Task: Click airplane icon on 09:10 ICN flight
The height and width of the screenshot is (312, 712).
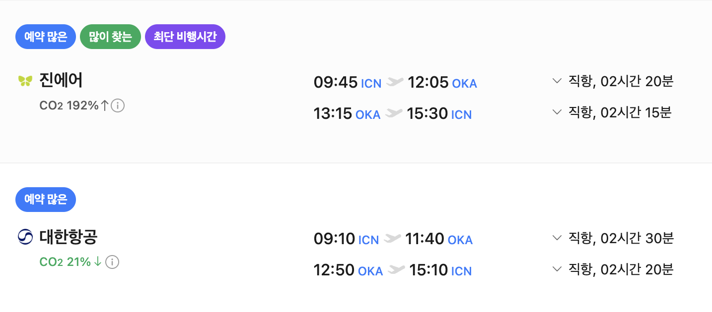Action: click(x=392, y=239)
